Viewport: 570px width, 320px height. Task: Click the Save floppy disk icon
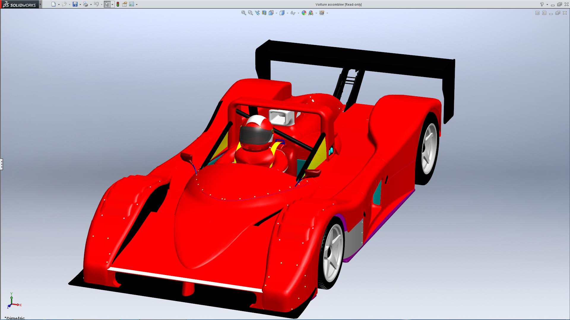point(75,4)
